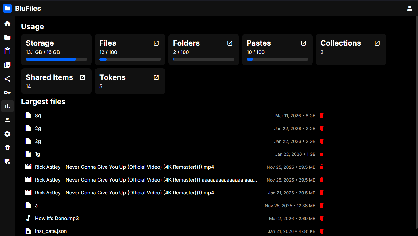Open the Tokens key icon in sidebar
The width and height of the screenshot is (418, 236).
(x=7, y=92)
